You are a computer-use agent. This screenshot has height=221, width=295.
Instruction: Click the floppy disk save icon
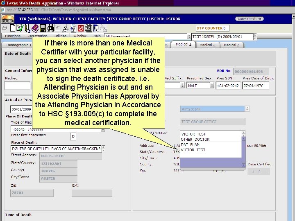(x=43, y=28)
